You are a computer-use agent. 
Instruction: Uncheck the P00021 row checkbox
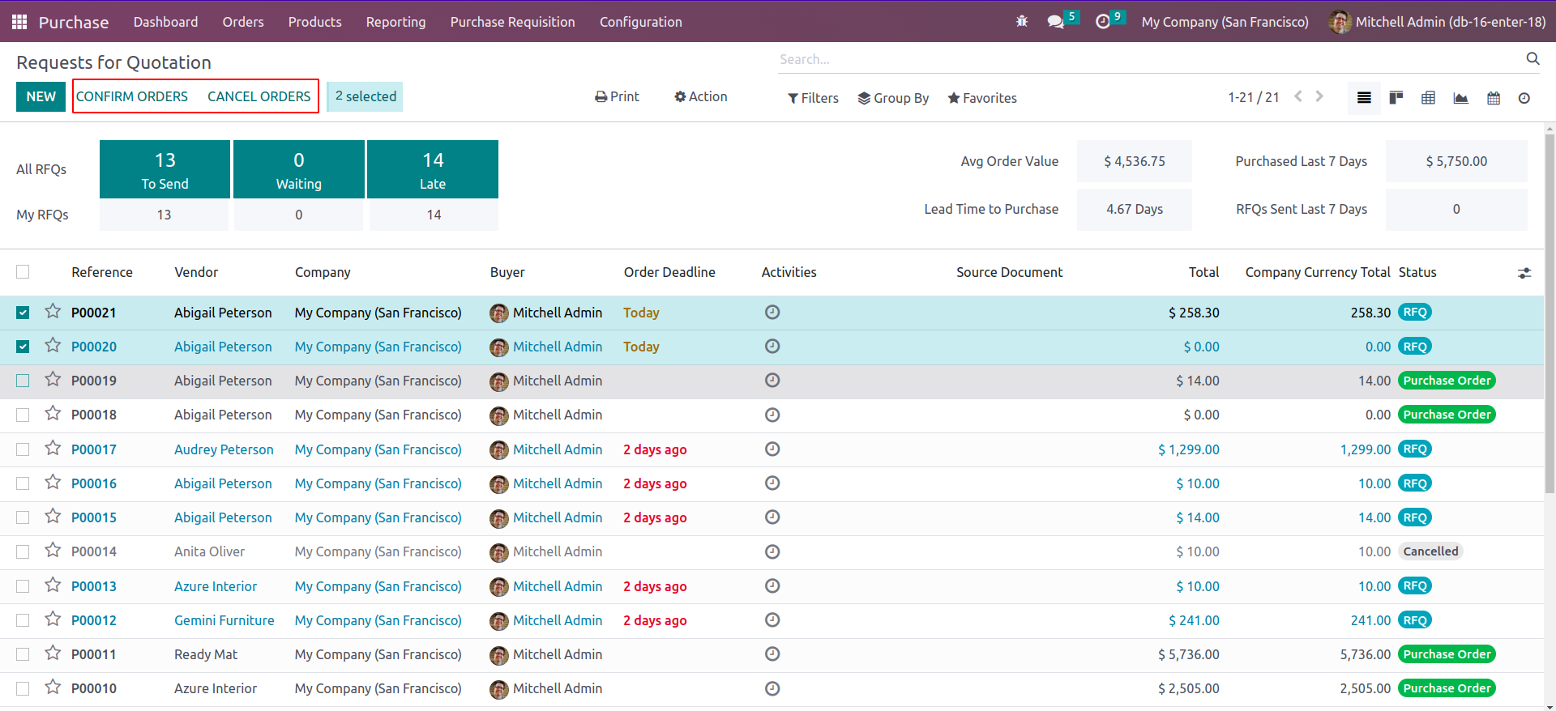(x=23, y=313)
